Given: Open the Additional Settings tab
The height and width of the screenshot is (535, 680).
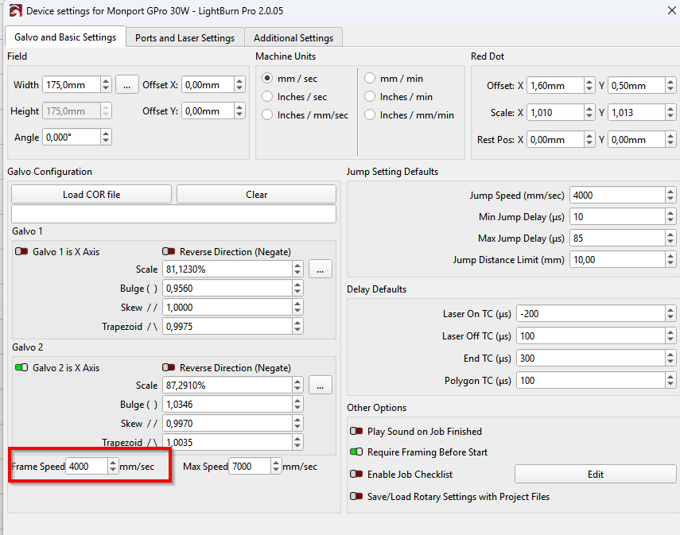Looking at the screenshot, I should pos(293,37).
